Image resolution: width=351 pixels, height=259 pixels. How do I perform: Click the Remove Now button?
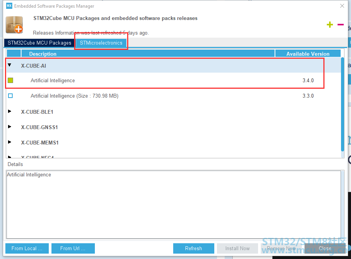281,249
